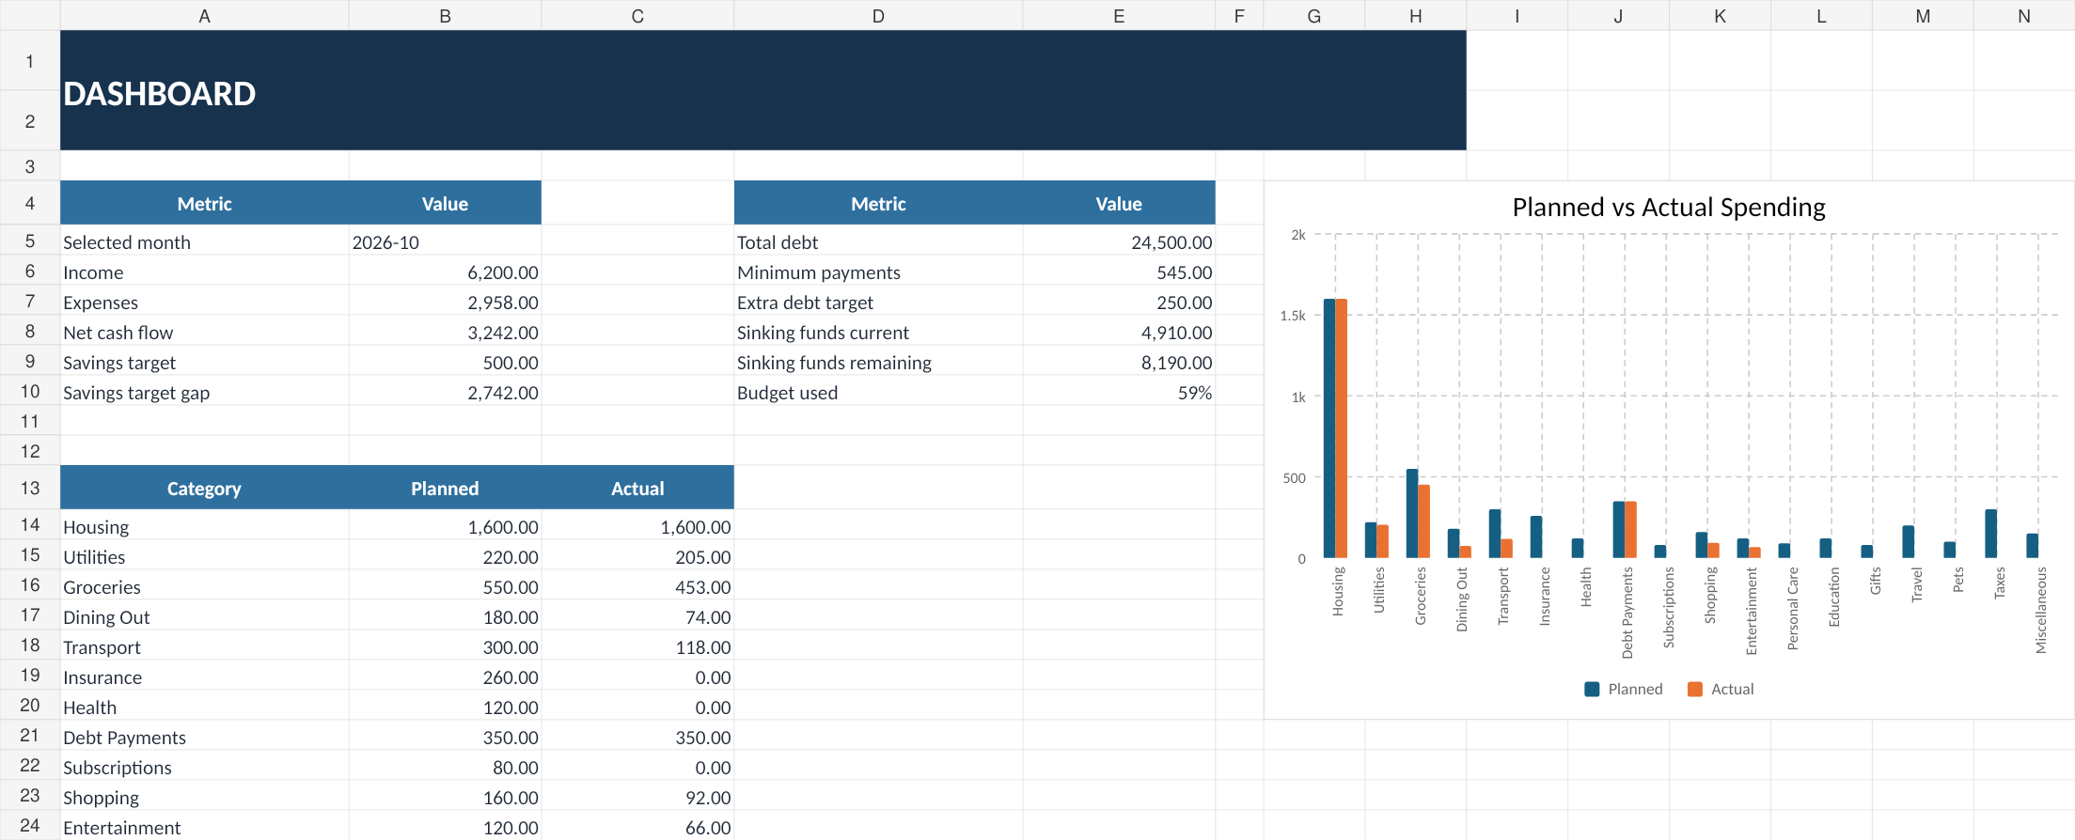Select column D header
2075x840 pixels.
pos(878,15)
